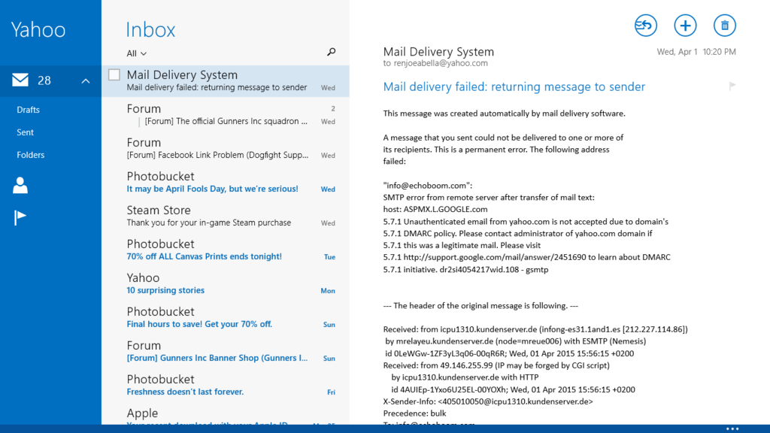The height and width of the screenshot is (433, 770).
Task: Click sender name Mail Delivery System in reading pane
Action: pos(438,52)
